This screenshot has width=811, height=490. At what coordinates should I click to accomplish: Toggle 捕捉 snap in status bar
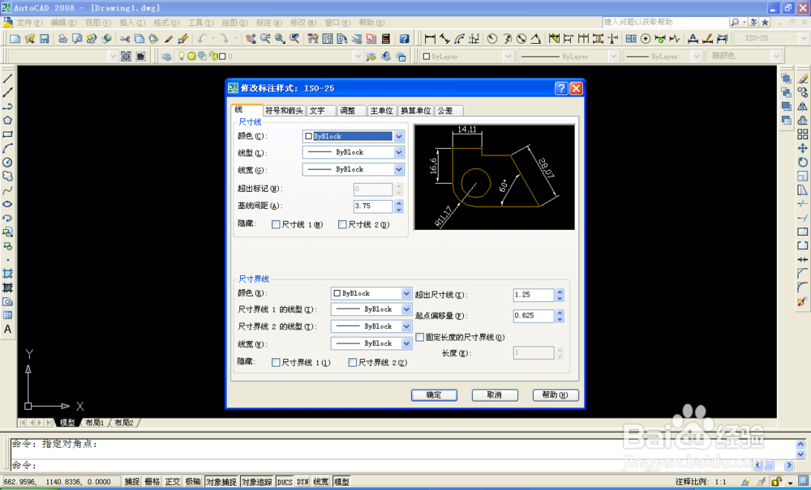click(x=132, y=482)
